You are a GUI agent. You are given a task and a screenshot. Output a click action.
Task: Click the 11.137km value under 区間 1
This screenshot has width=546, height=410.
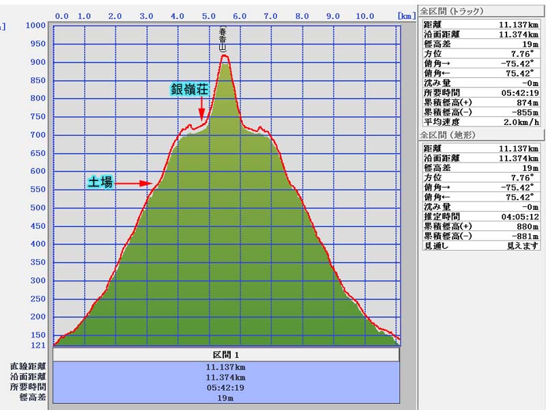click(226, 367)
